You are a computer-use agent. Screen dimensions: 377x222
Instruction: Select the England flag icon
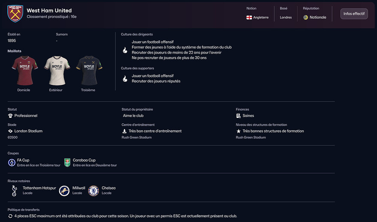(x=249, y=18)
